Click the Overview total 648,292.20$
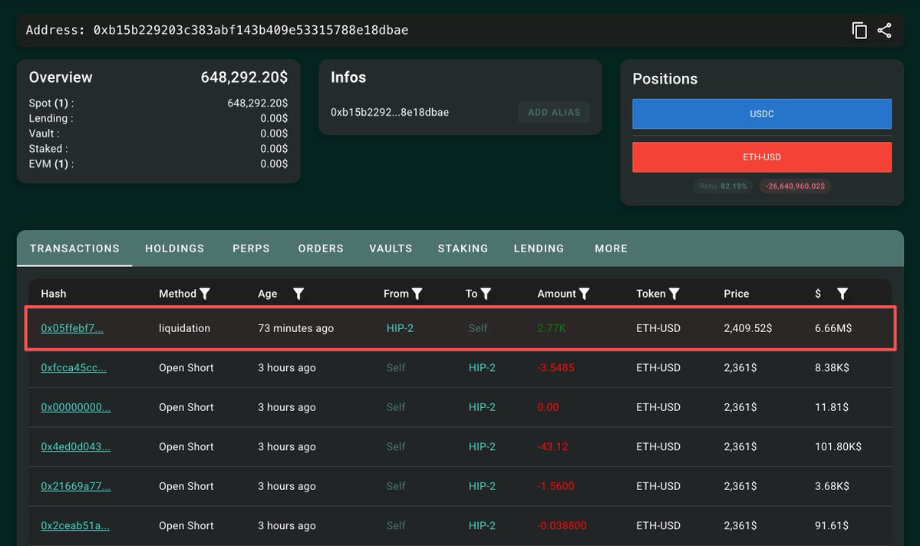 pyautogui.click(x=244, y=77)
